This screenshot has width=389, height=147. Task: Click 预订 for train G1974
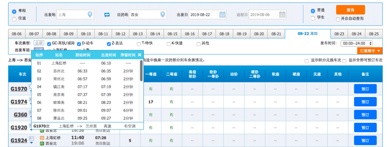(365, 102)
